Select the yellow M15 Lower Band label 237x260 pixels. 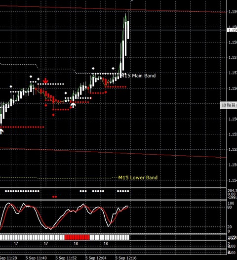point(138,177)
